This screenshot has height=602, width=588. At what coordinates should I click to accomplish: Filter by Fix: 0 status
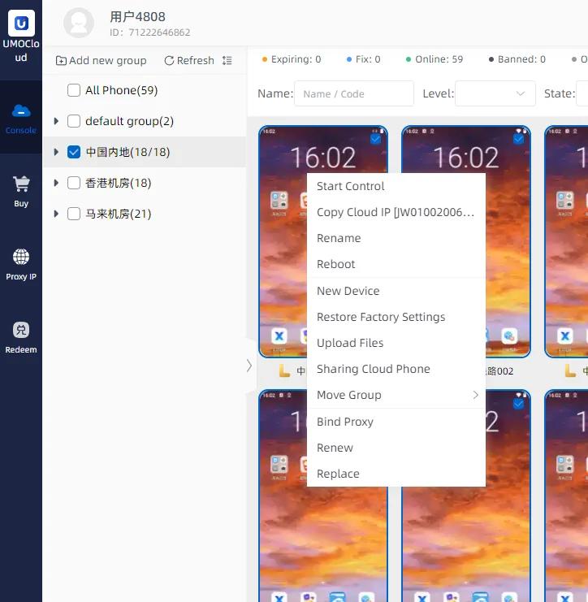tap(364, 59)
